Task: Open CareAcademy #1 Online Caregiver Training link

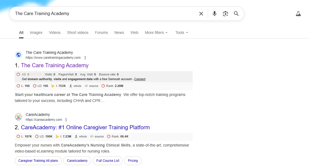Action: coord(85,127)
